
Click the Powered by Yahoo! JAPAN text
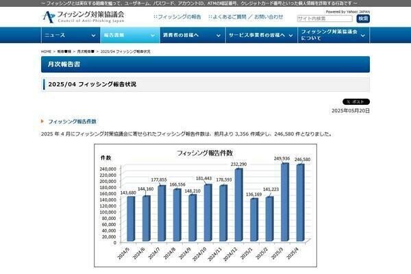point(348,12)
